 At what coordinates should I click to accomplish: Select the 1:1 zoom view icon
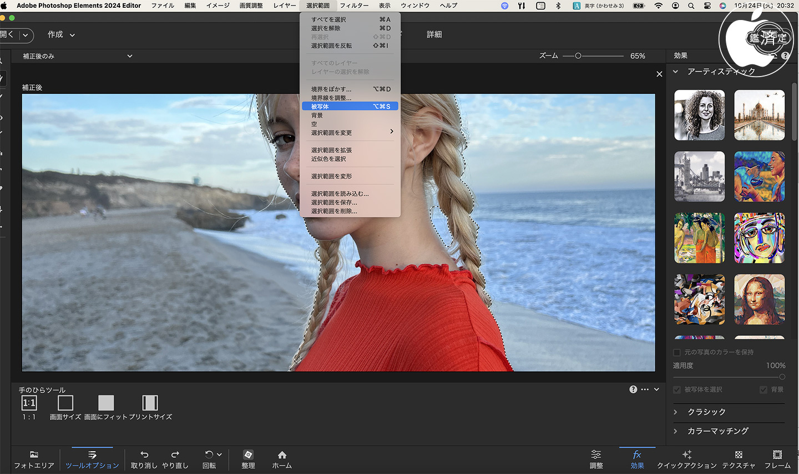(x=29, y=403)
